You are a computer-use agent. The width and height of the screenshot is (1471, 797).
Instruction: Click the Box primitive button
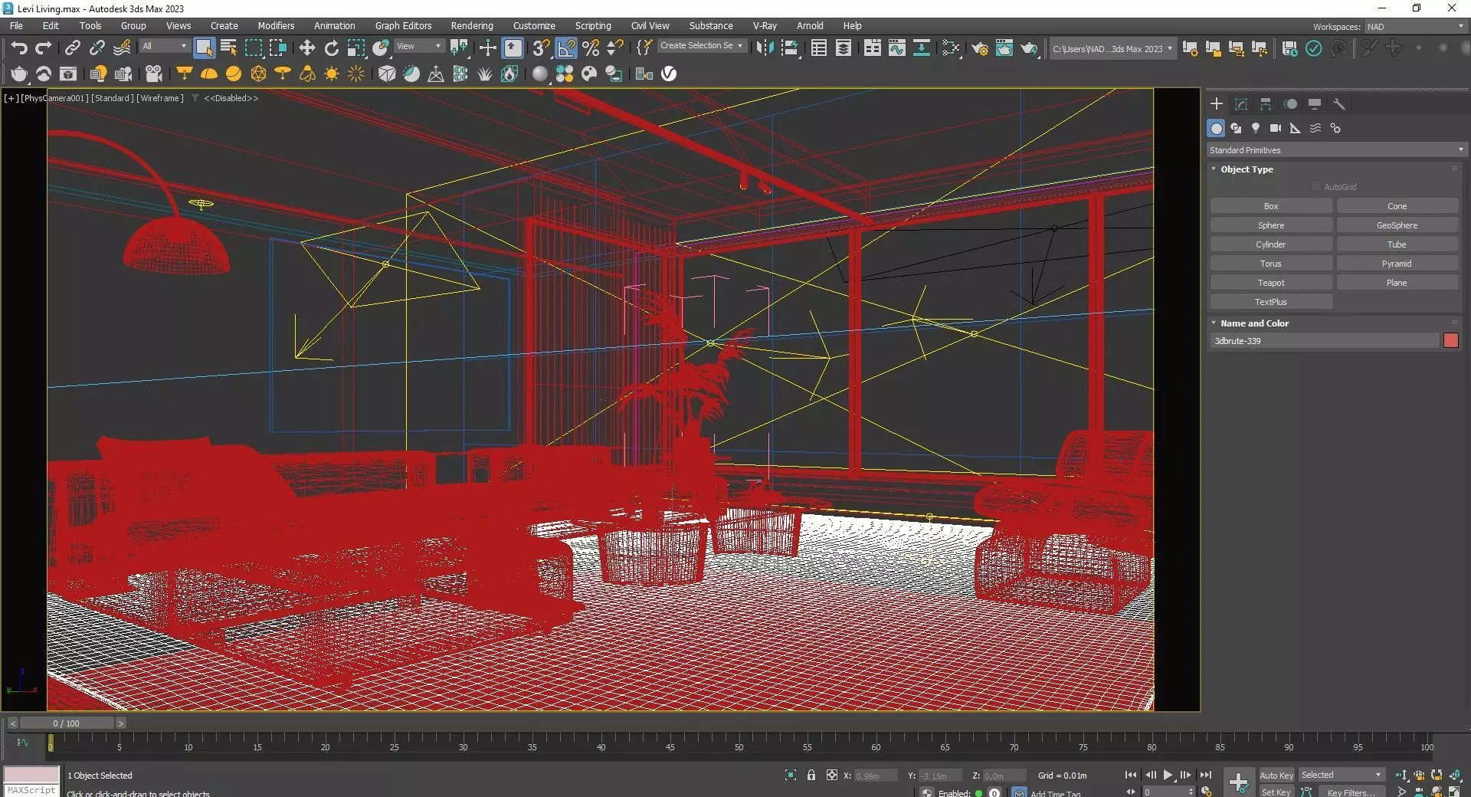tap(1271, 206)
